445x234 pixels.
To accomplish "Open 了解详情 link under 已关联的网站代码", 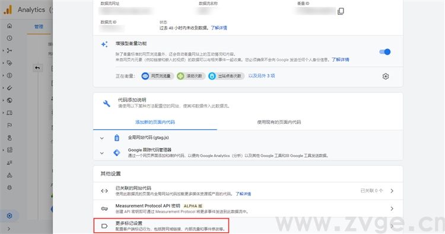I will click(x=243, y=194).
